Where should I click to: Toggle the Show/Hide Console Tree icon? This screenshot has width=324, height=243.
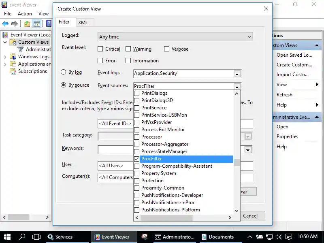pos(37,23)
